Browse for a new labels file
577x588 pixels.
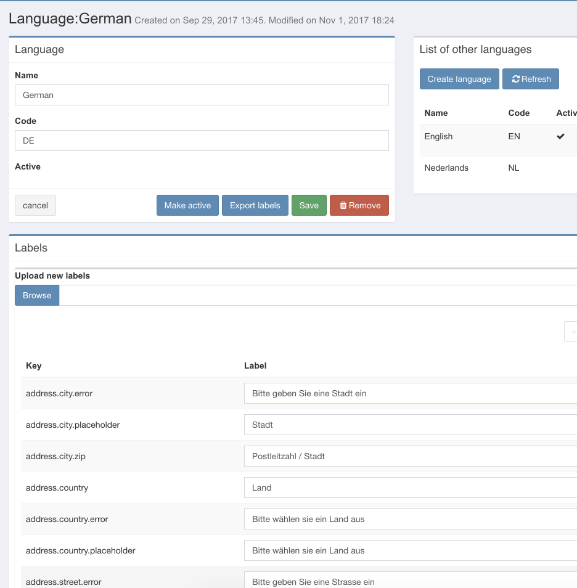click(x=37, y=295)
